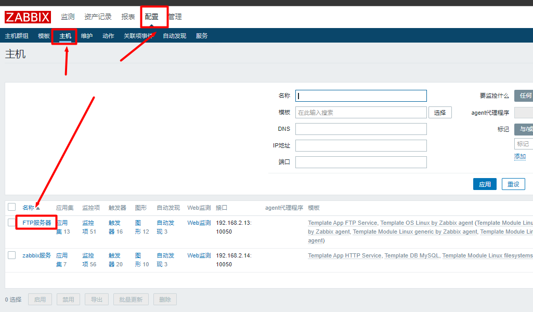Select the 主机 submenu tab
This screenshot has height=312, width=533.
tap(66, 36)
